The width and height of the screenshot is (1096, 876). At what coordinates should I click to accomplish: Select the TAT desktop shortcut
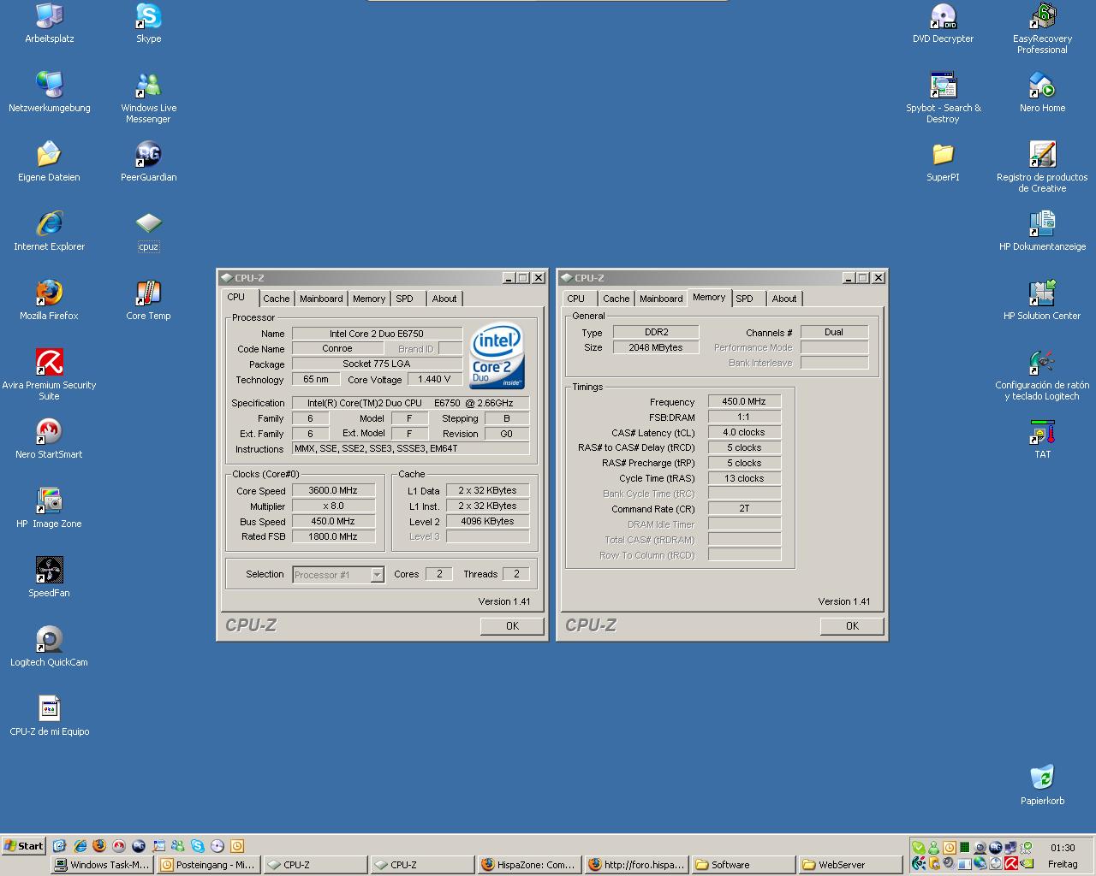(1042, 439)
